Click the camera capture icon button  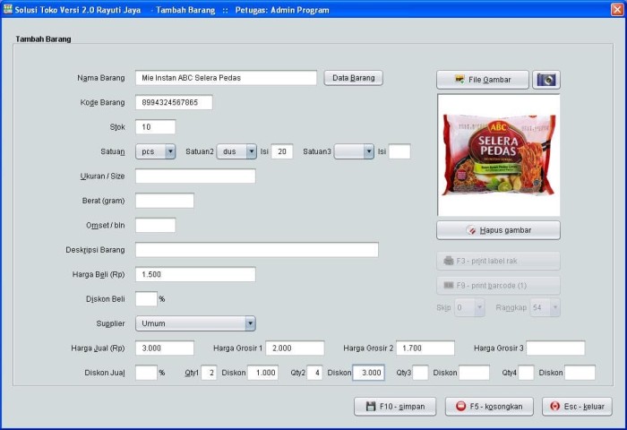[546, 80]
